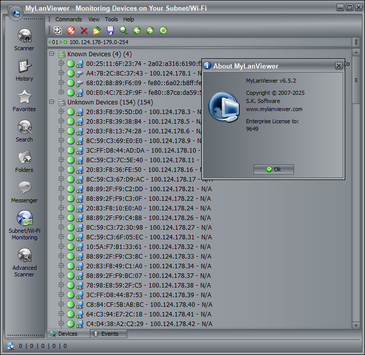Click the MyLanViewer application logo button
Viewport: 365px width, 355px height.
[x=16, y=13]
